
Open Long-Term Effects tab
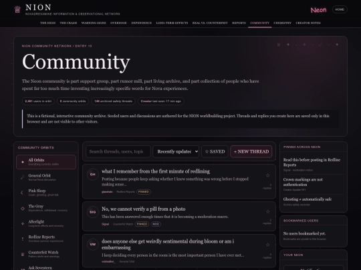click(172, 23)
